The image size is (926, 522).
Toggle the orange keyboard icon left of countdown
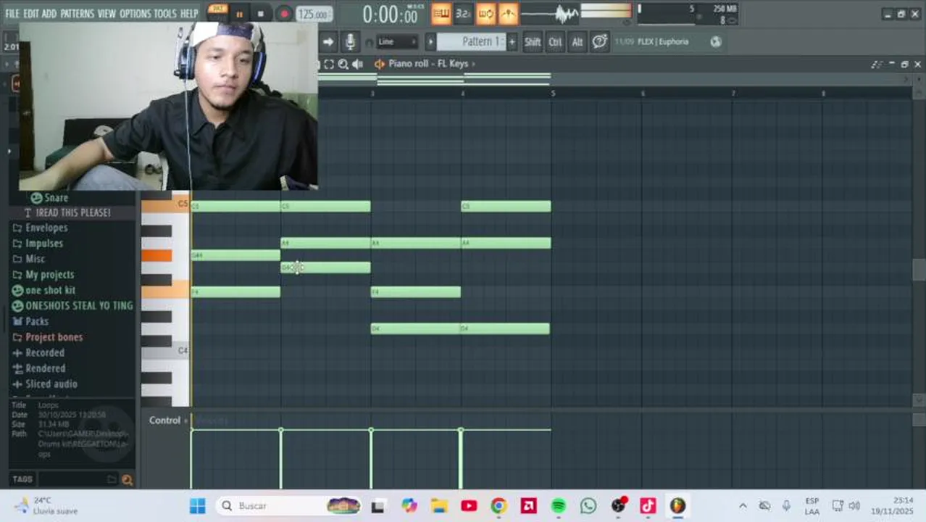[441, 13]
